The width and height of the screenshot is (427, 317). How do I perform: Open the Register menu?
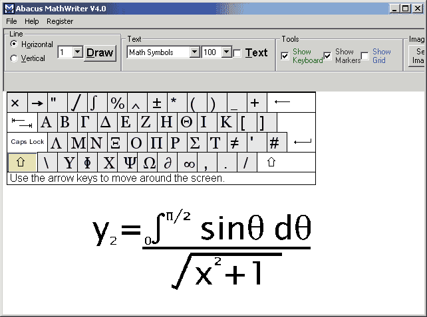pos(60,21)
